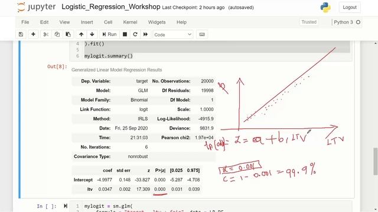The image size is (378, 212).
Task: Move selected cell up
Action: [82, 34]
